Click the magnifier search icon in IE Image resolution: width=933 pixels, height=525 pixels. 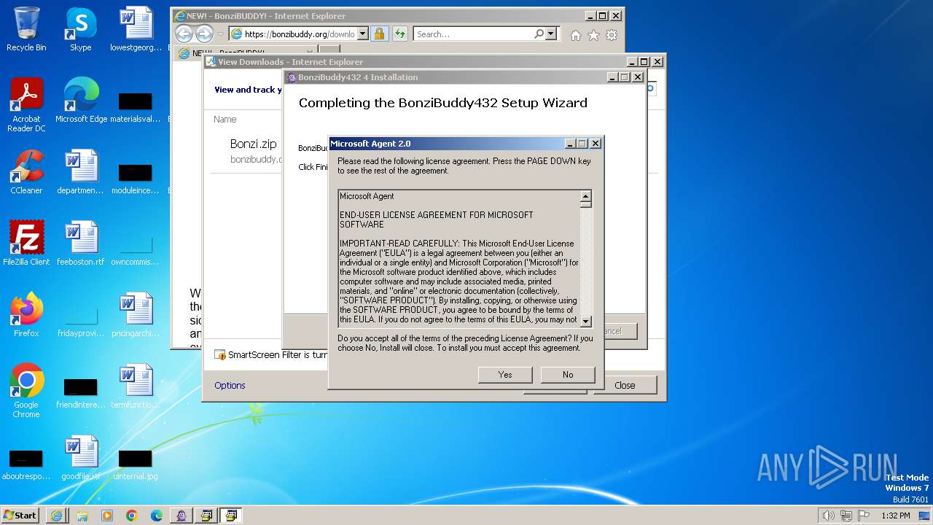tap(539, 34)
